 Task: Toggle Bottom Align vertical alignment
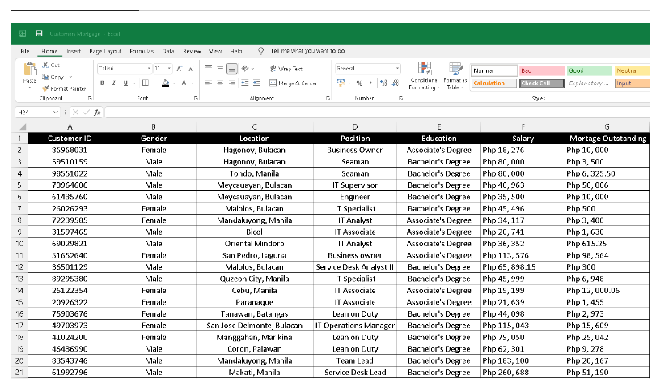pos(232,68)
